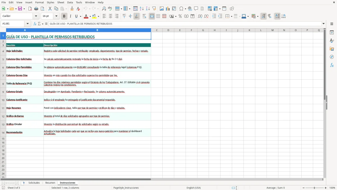Apply the red Font Color swatch
Viewport: 337px width, 190px height.
(x=86, y=16)
